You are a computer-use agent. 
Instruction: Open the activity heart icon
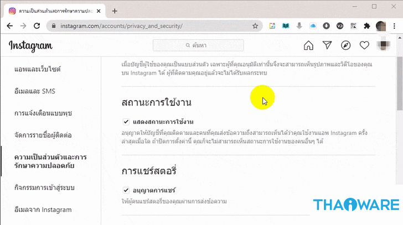pyautogui.click(x=364, y=45)
